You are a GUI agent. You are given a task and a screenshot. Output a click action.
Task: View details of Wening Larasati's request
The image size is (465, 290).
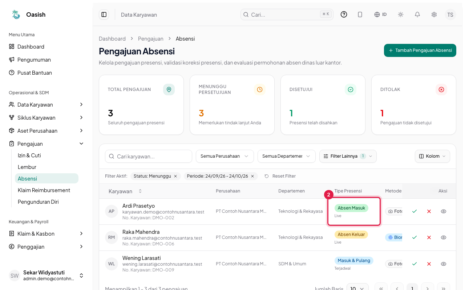coord(444,264)
